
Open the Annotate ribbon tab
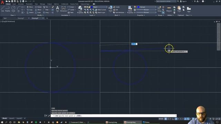21,4
